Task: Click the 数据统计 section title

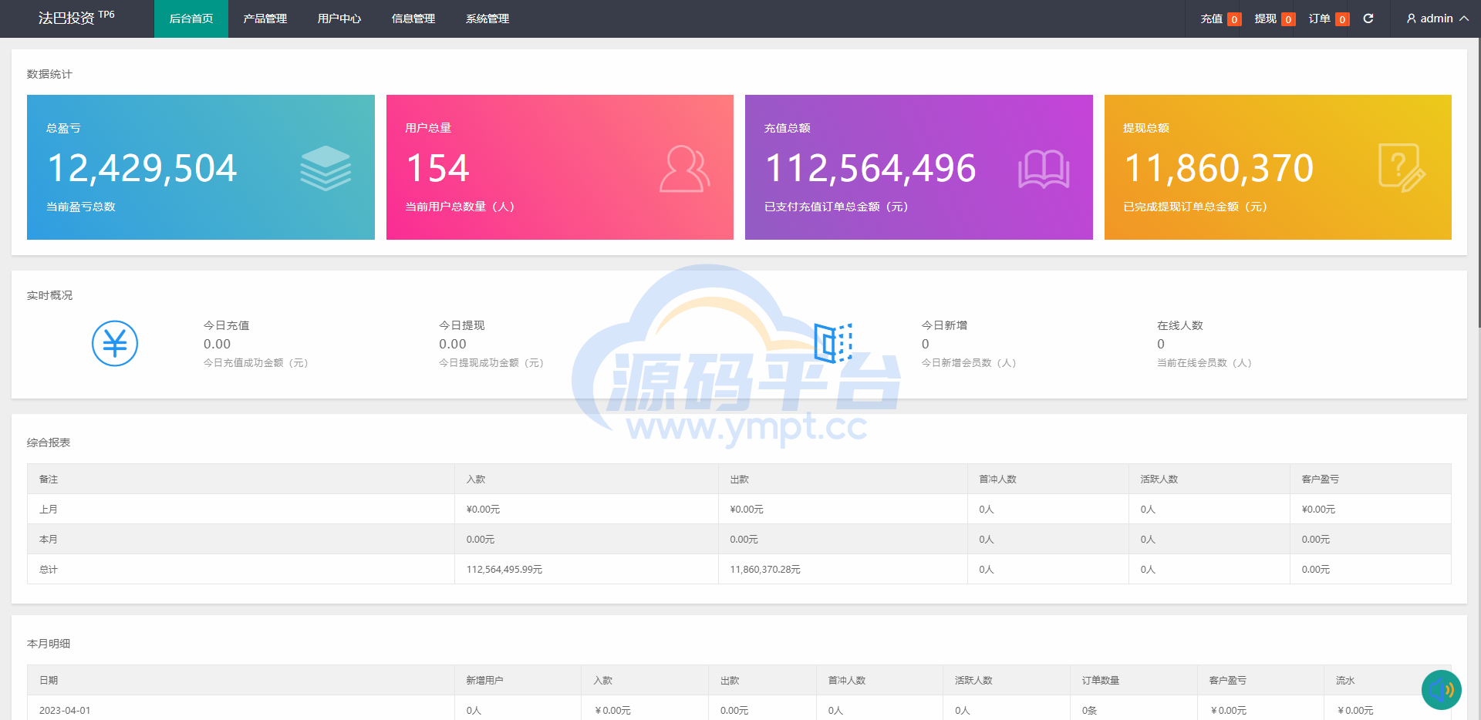Action: coord(49,74)
